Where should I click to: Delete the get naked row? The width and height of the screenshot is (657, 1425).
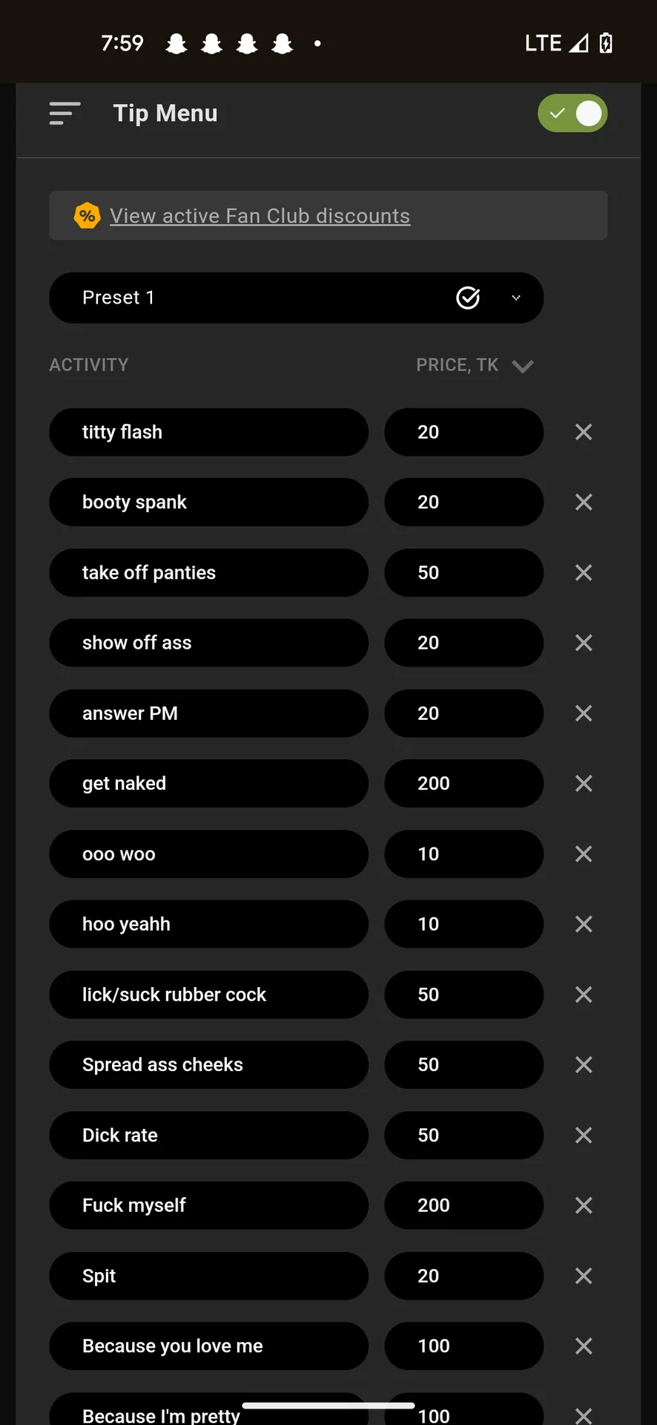click(x=584, y=784)
